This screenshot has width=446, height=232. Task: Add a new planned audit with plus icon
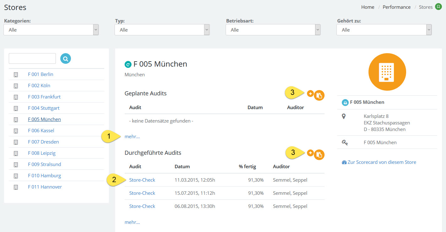(310, 93)
